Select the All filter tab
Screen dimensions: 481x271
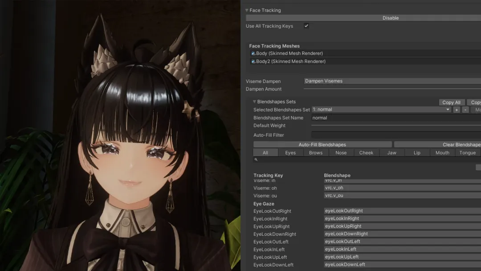point(265,152)
